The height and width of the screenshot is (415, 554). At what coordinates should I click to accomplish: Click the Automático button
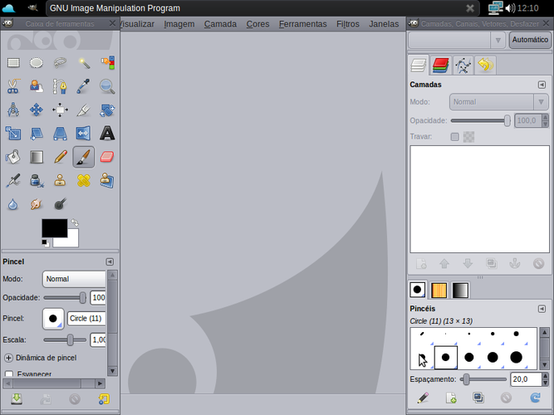coord(530,40)
